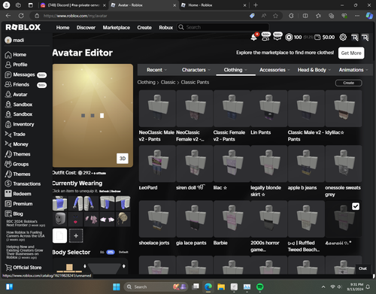Image resolution: width=376 pixels, height=294 pixels.
Task: Open Create in top navigation
Action: click(x=144, y=27)
